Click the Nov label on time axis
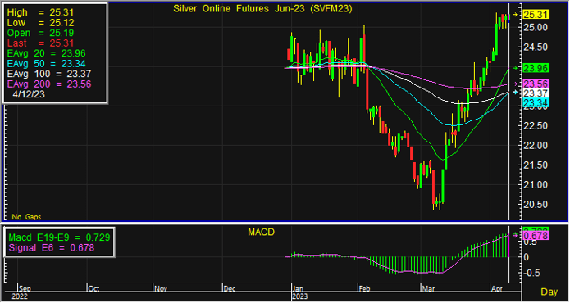 161,289
